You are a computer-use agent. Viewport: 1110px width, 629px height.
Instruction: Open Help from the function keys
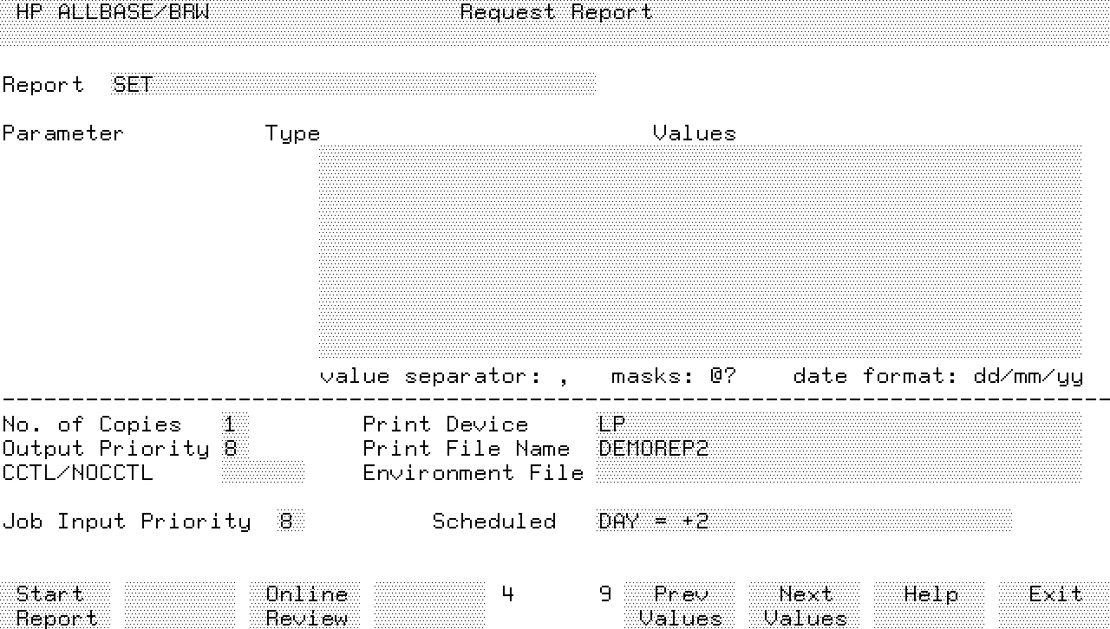coord(930,606)
